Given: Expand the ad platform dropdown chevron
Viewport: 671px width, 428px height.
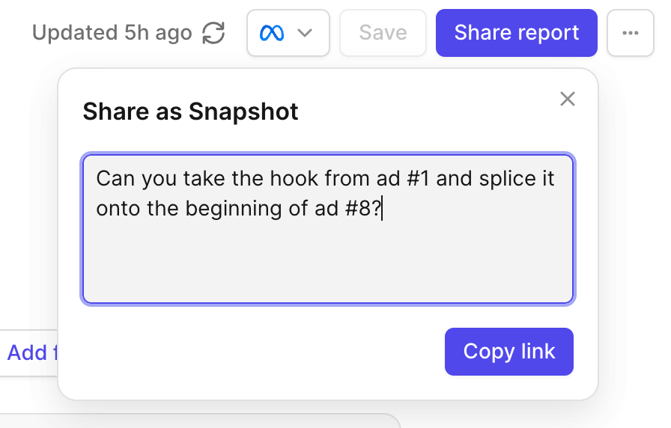Looking at the screenshot, I should pyautogui.click(x=305, y=33).
